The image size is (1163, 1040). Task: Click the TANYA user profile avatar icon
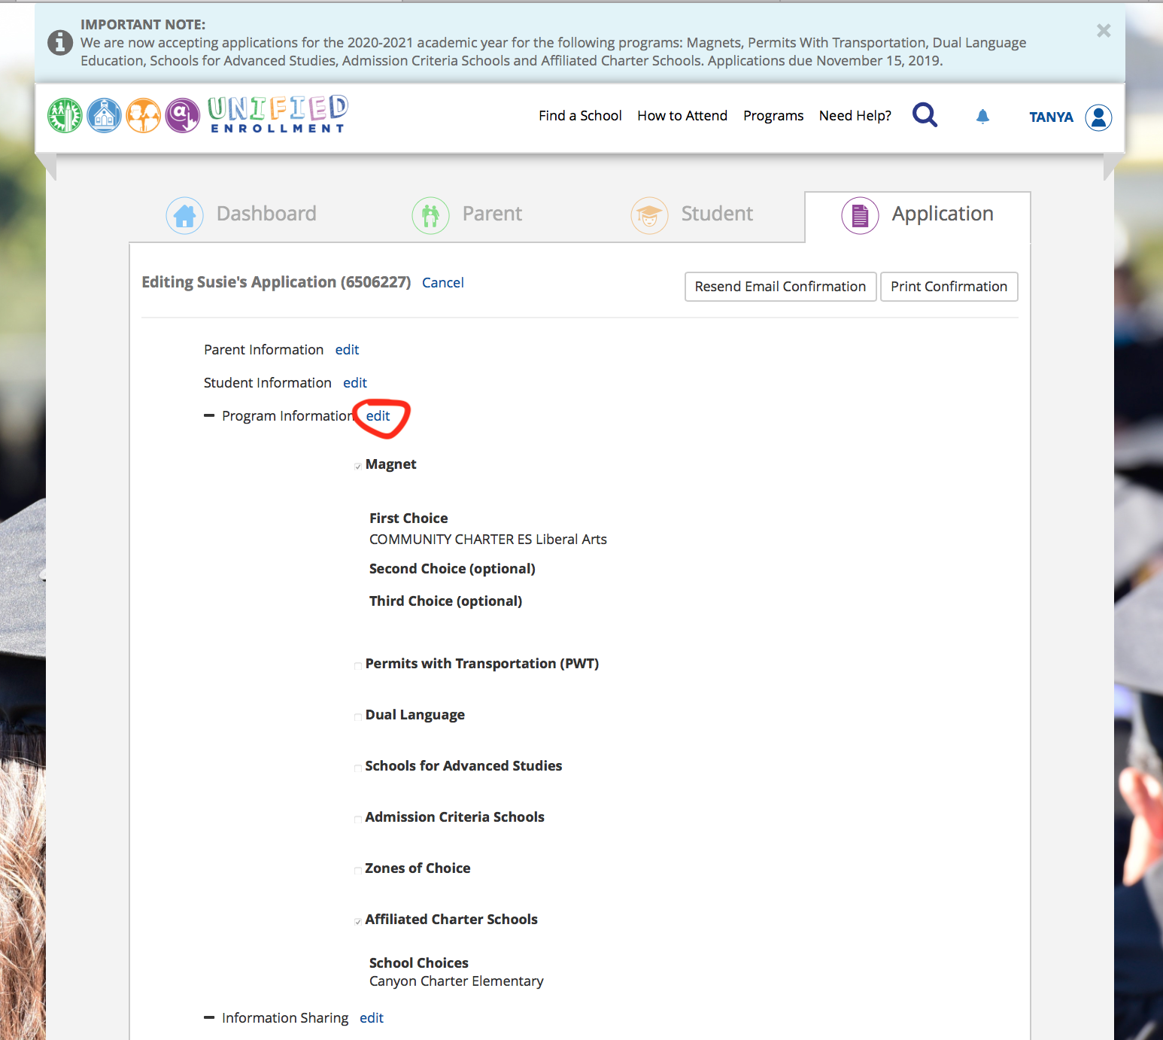[1098, 117]
